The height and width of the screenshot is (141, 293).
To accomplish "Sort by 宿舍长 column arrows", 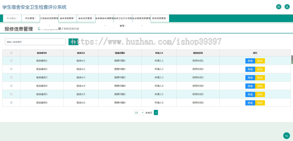I will (84, 53).
